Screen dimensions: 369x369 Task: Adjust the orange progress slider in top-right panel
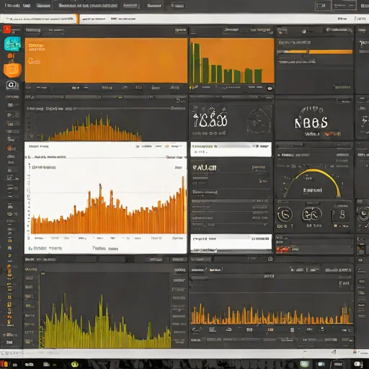point(315,52)
